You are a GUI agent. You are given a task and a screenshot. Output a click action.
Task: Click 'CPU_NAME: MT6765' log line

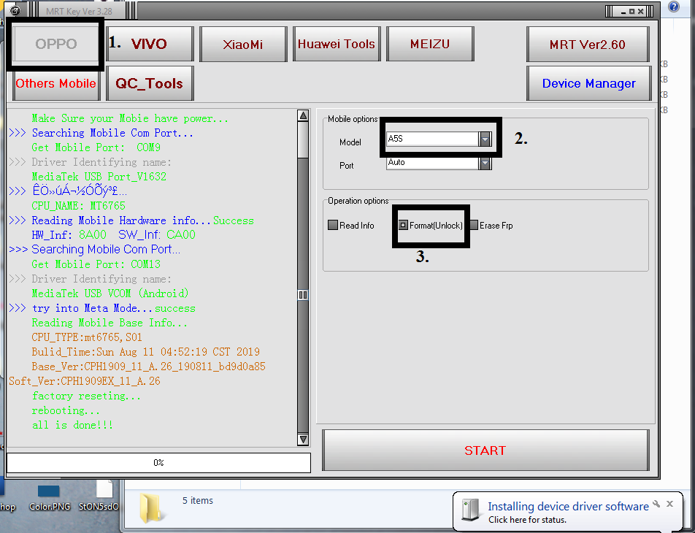78,206
